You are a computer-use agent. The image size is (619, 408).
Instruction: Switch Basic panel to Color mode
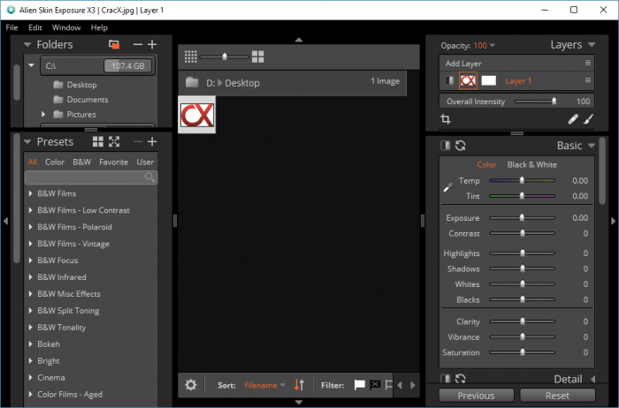click(x=486, y=165)
